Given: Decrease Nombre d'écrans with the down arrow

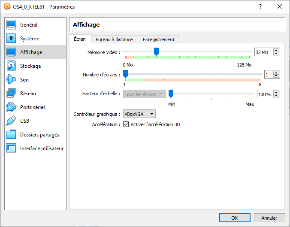Looking at the screenshot, I should (x=276, y=76).
